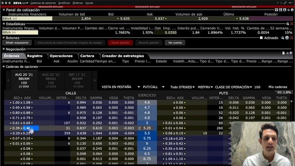Switch to the Registro tab

pyautogui.click(x=35, y=56)
